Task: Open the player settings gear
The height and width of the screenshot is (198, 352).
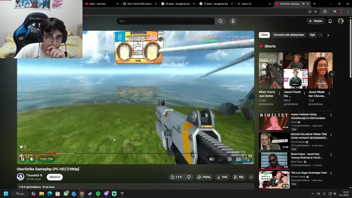Action: point(229,159)
